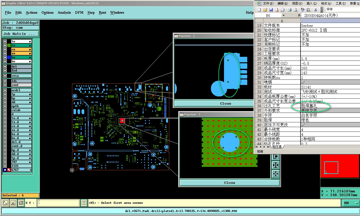Open the File menu
Screen dimensions: 360x216
click(x=8, y=12)
